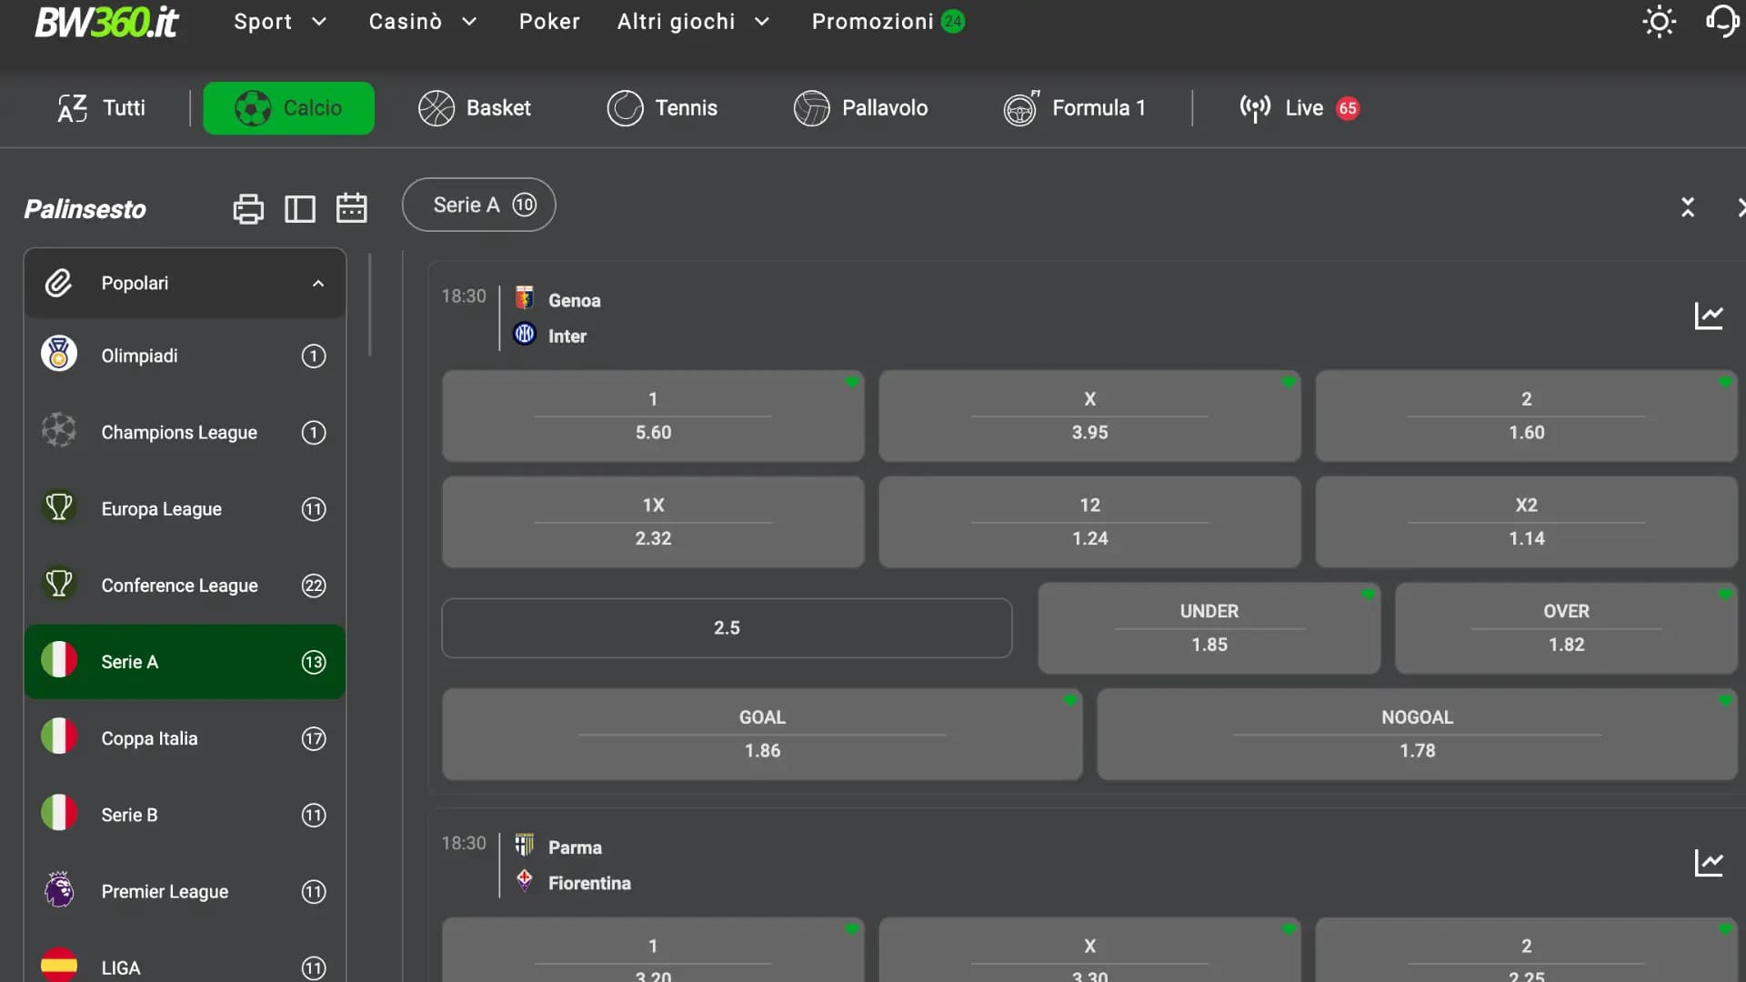The width and height of the screenshot is (1746, 982).
Task: Expand the Sport dropdown menu
Action: pos(279,22)
